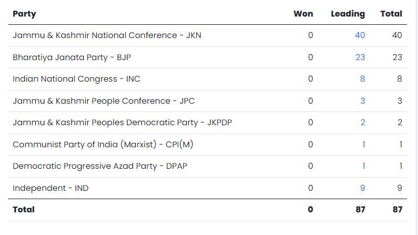
Task: Select Indian National Congress row name
Action: coord(76,79)
